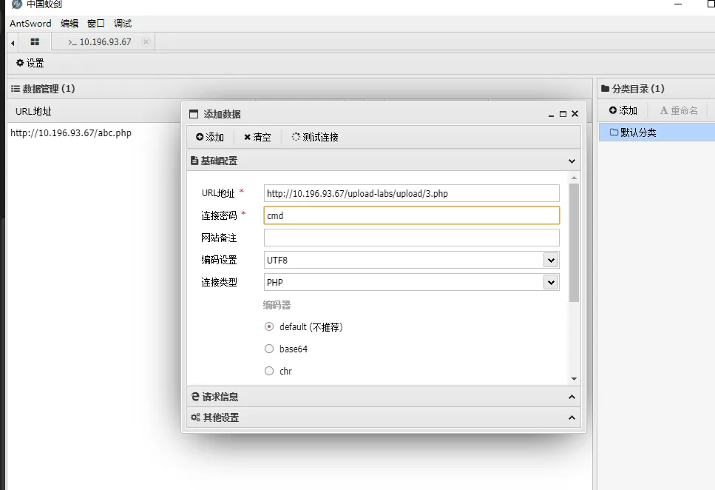
Task: Click the URL地址 input field
Action: [x=411, y=193]
